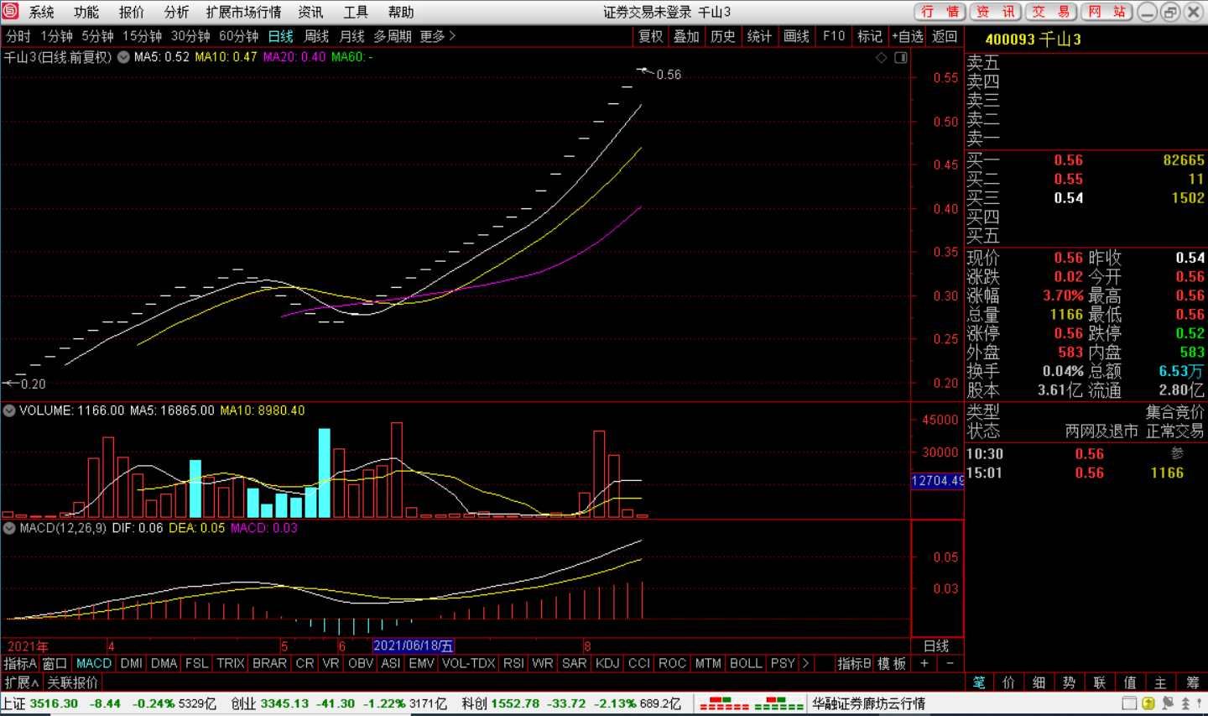Viewport: 1208px width, 716px height.
Task: Switch to the 60分钟 chart period
Action: pyautogui.click(x=239, y=36)
